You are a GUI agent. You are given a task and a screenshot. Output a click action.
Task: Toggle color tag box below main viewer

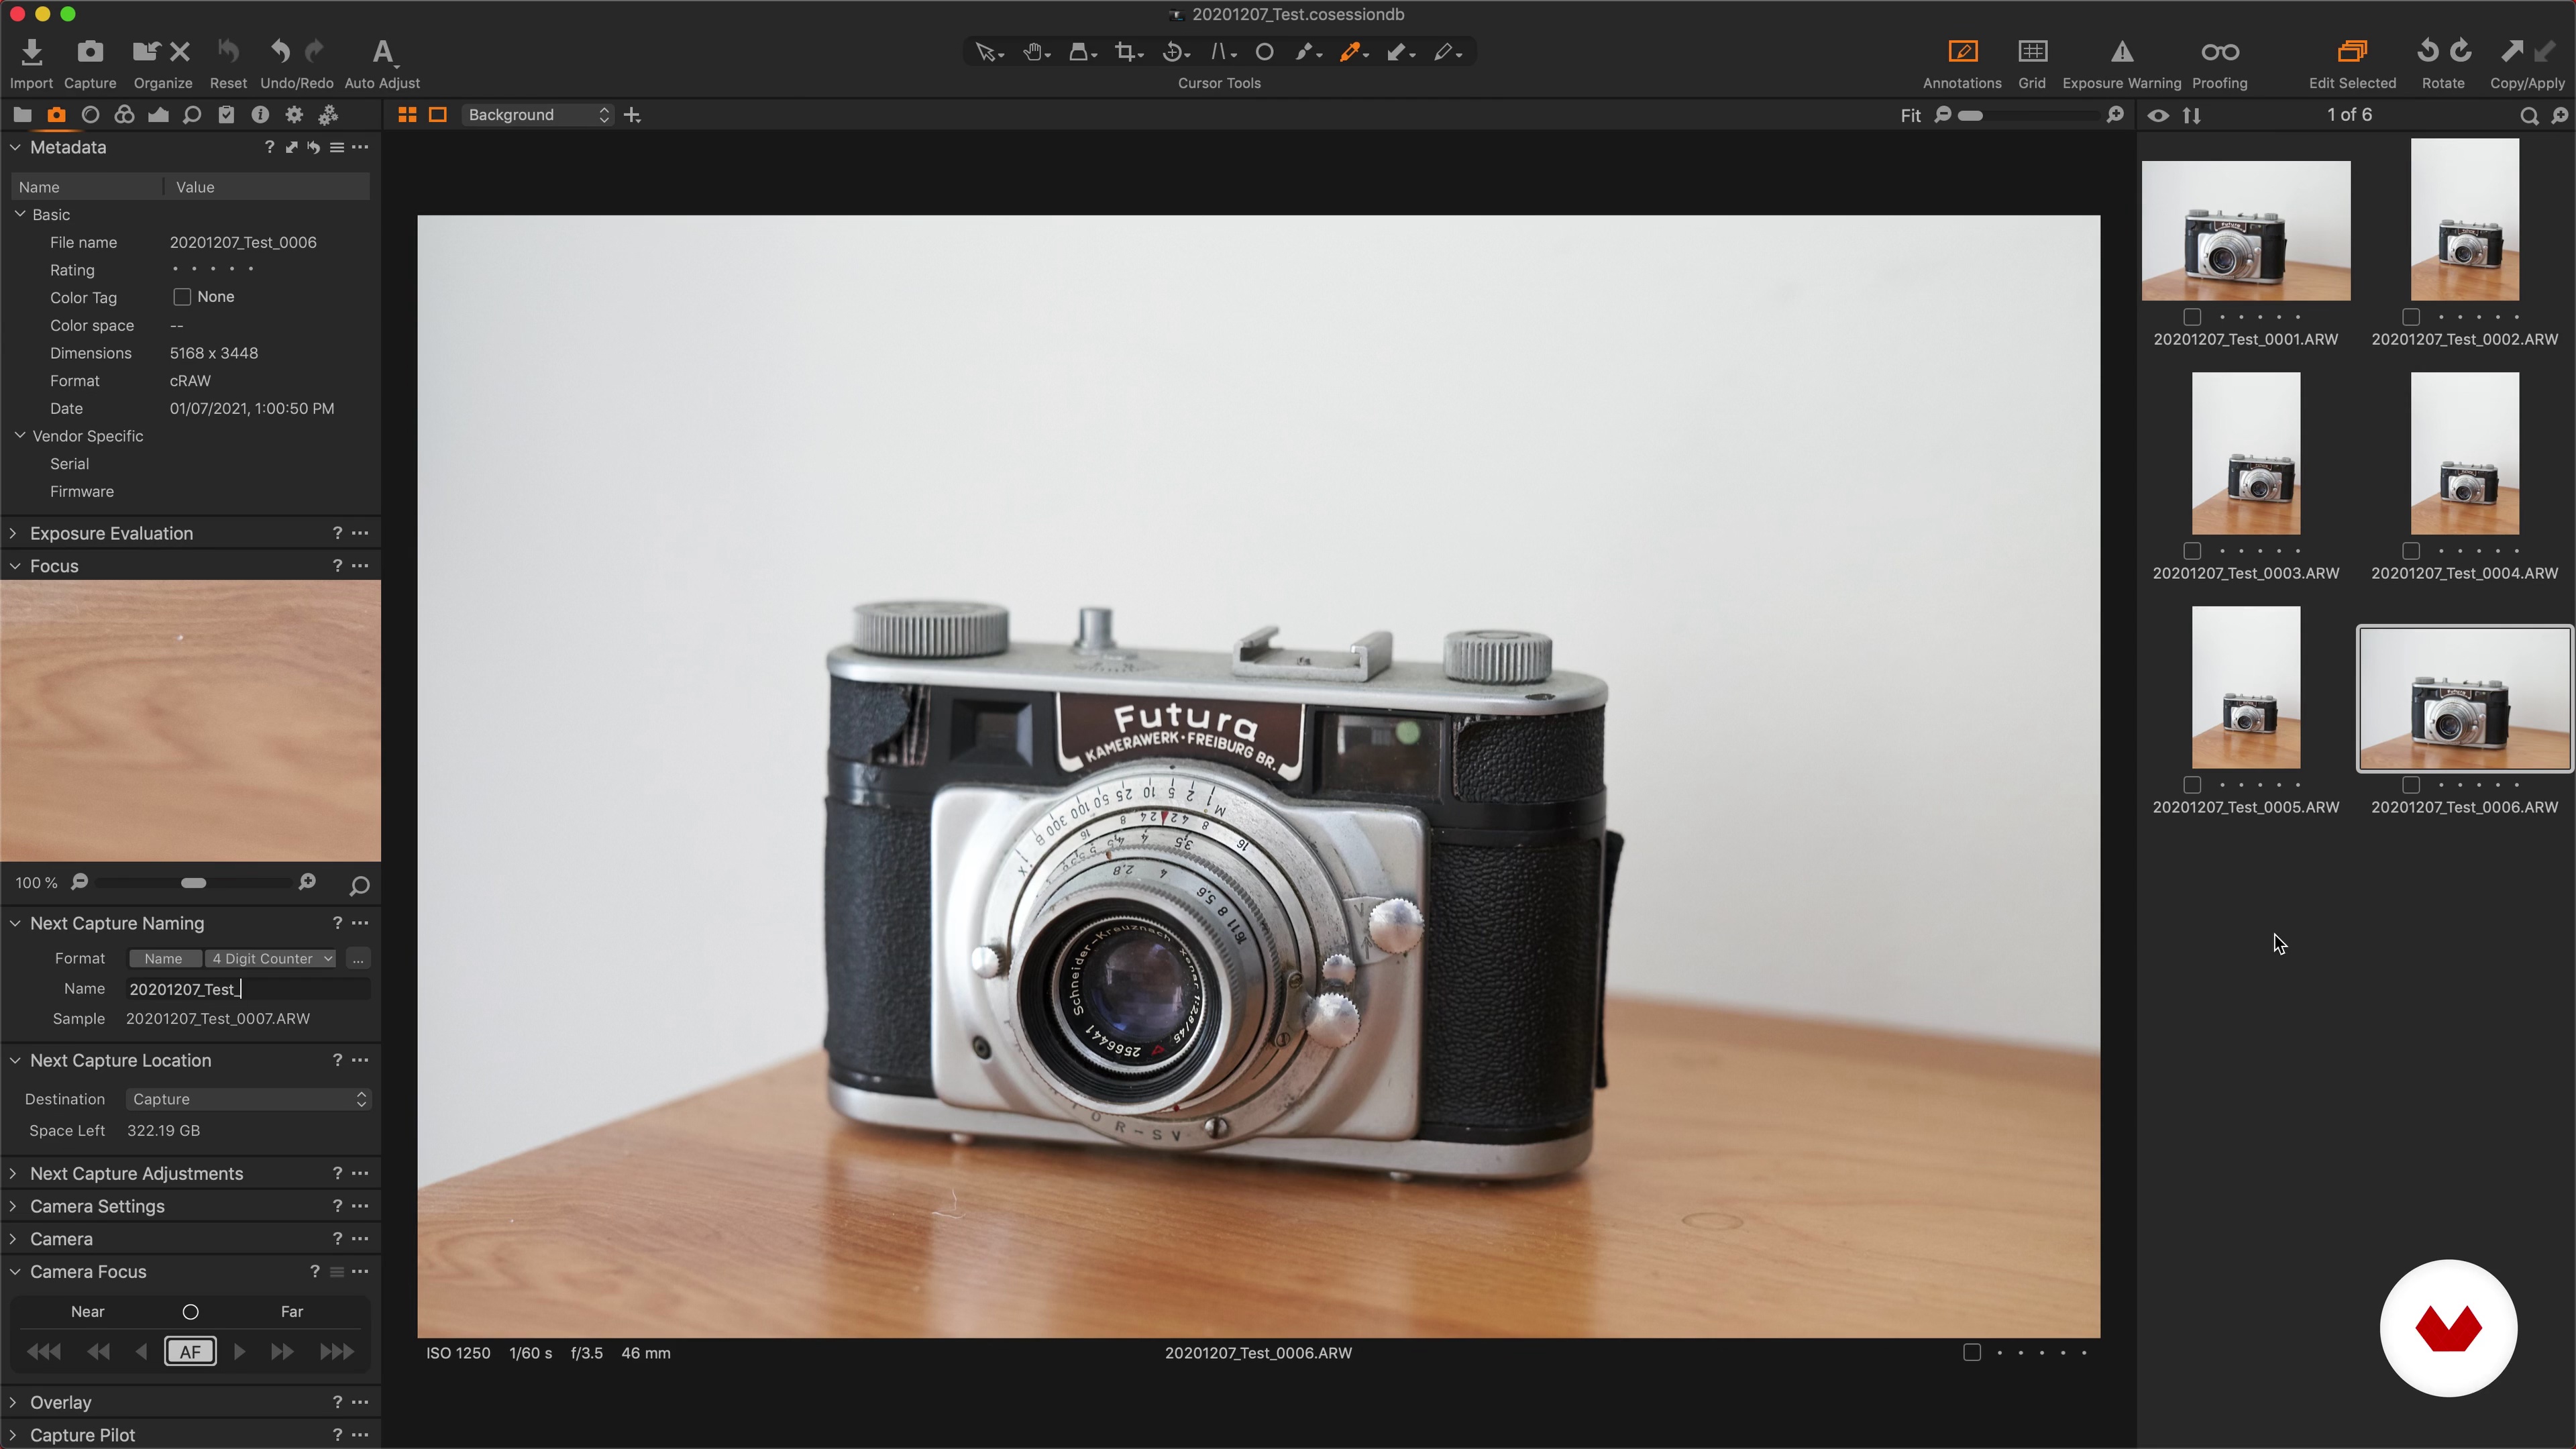1972,1353
